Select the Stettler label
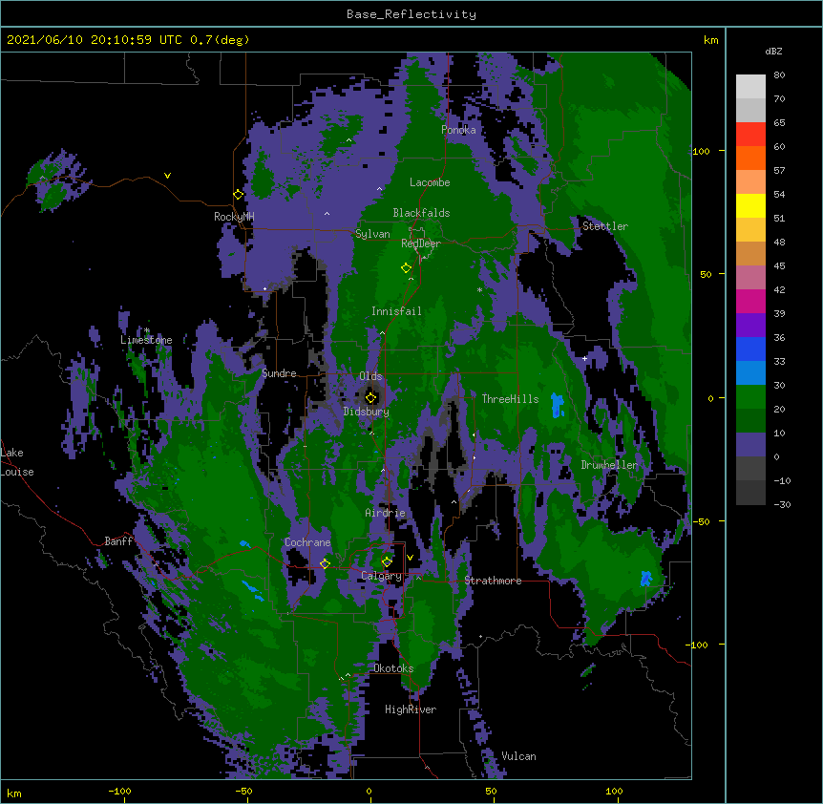Screen dimensions: 823x804 (x=604, y=226)
